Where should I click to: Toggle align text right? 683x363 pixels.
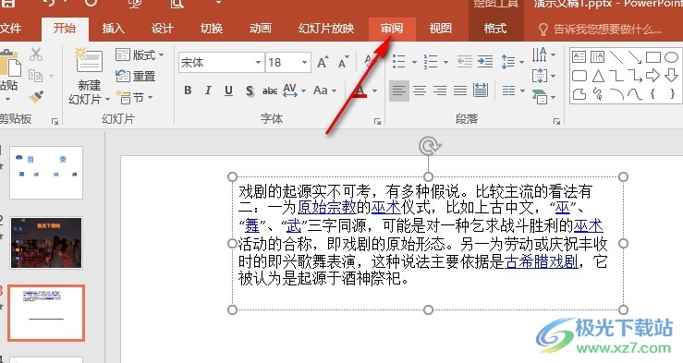(x=440, y=91)
